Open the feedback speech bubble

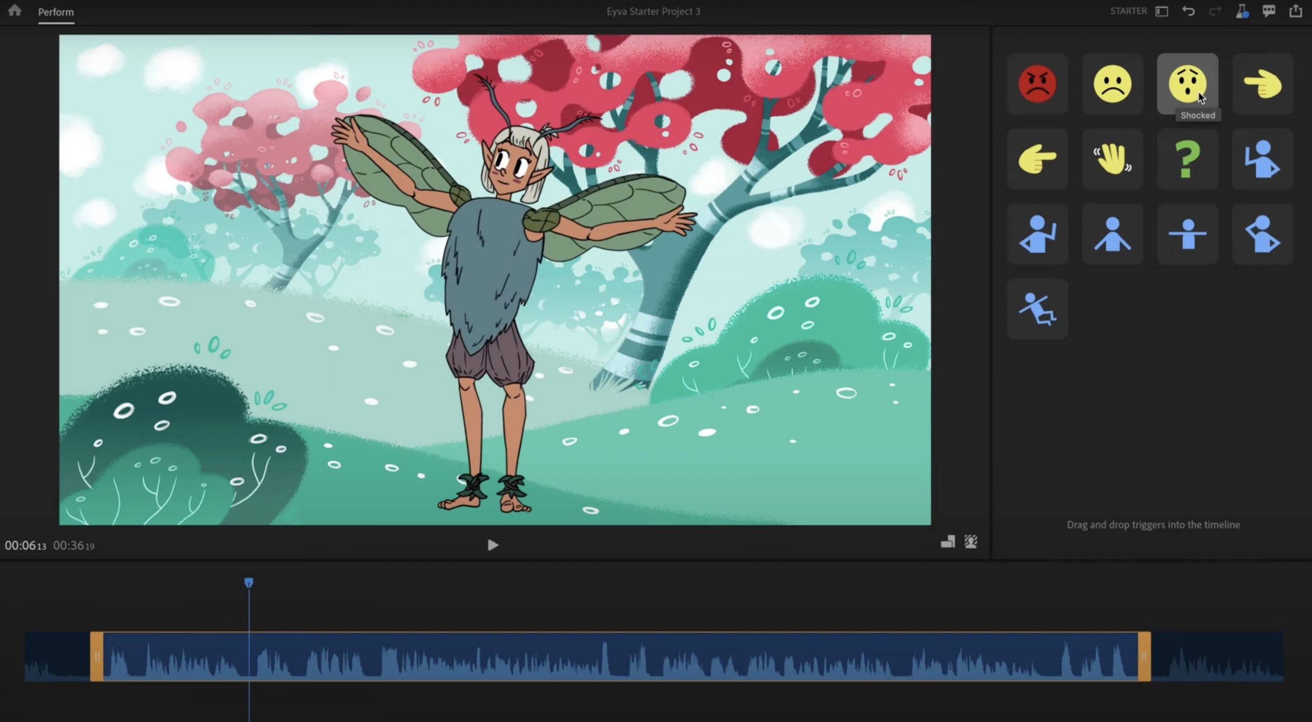[x=1269, y=11]
